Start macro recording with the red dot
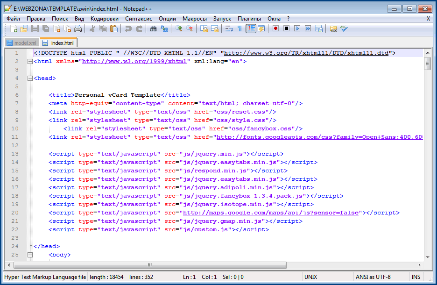This screenshot has width=437, height=285. [275, 29]
